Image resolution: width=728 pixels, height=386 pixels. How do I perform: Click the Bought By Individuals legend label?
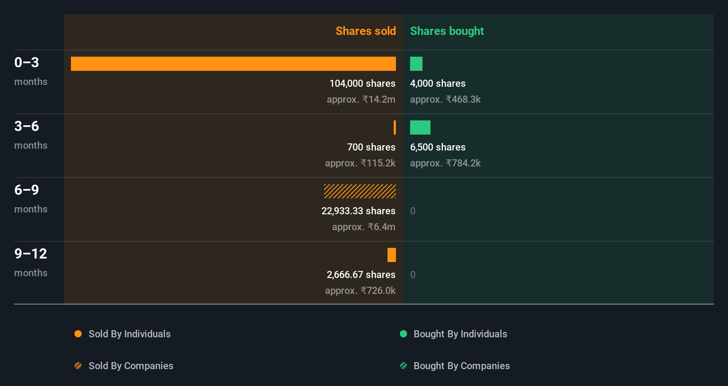[460, 334]
